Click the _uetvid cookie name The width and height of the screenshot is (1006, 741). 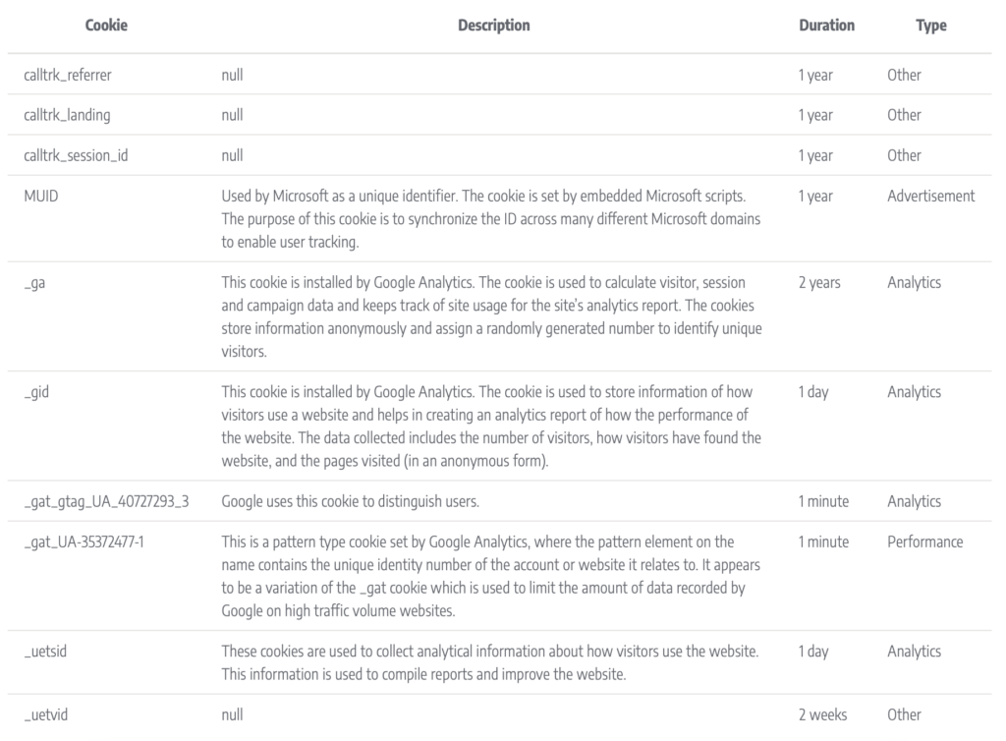(45, 715)
